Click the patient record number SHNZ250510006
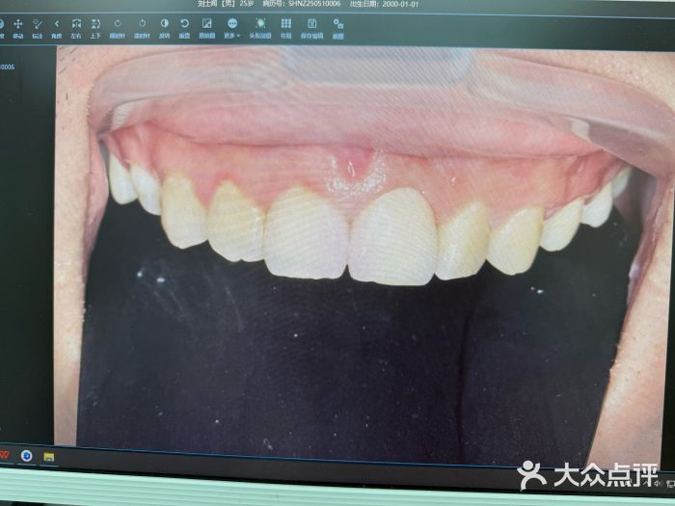675x506 pixels. tap(314, 4)
